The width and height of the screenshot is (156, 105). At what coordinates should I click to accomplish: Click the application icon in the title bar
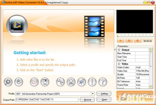[x=4, y=2]
